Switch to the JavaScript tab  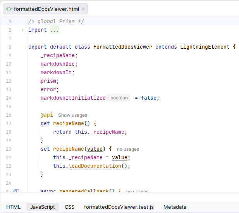43,207
